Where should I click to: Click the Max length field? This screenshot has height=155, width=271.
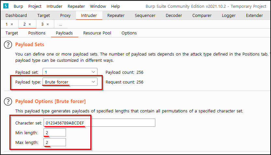pos(55,143)
